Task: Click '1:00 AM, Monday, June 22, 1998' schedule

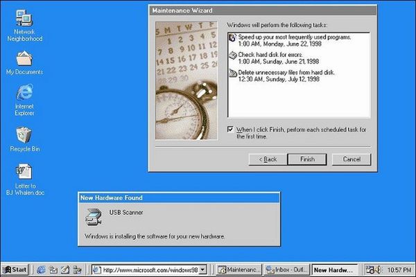Action: point(279,44)
